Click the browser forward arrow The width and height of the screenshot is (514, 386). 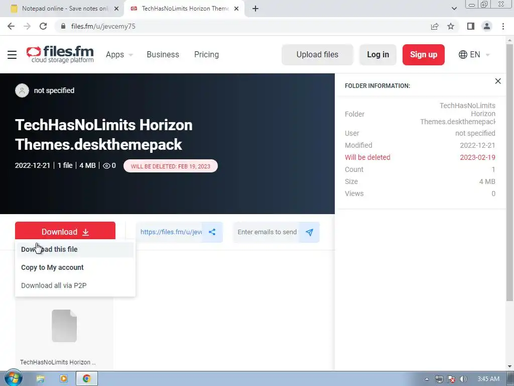tap(27, 26)
